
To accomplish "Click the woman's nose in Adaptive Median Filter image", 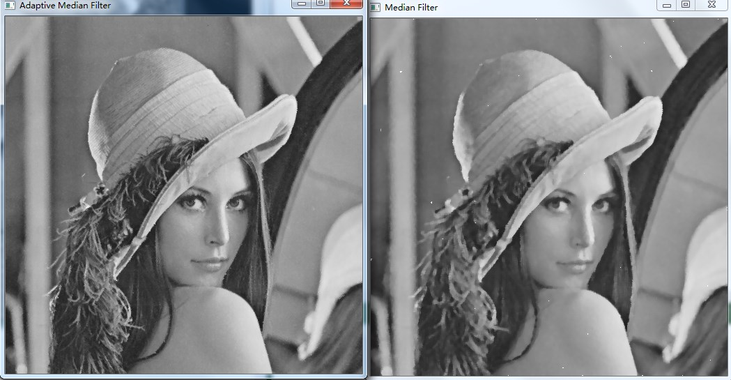I will pos(218,234).
